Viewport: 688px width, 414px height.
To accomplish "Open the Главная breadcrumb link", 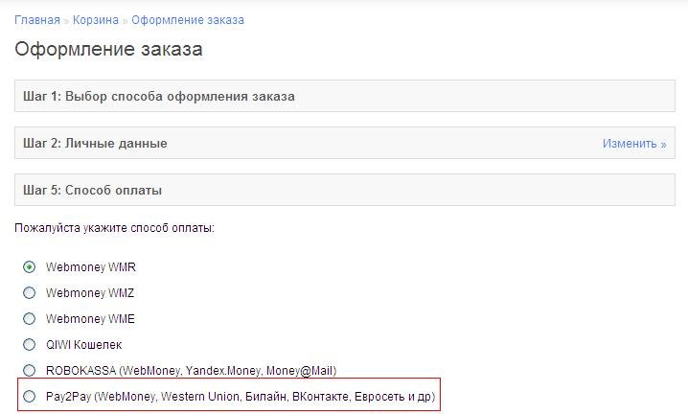I will pos(36,20).
